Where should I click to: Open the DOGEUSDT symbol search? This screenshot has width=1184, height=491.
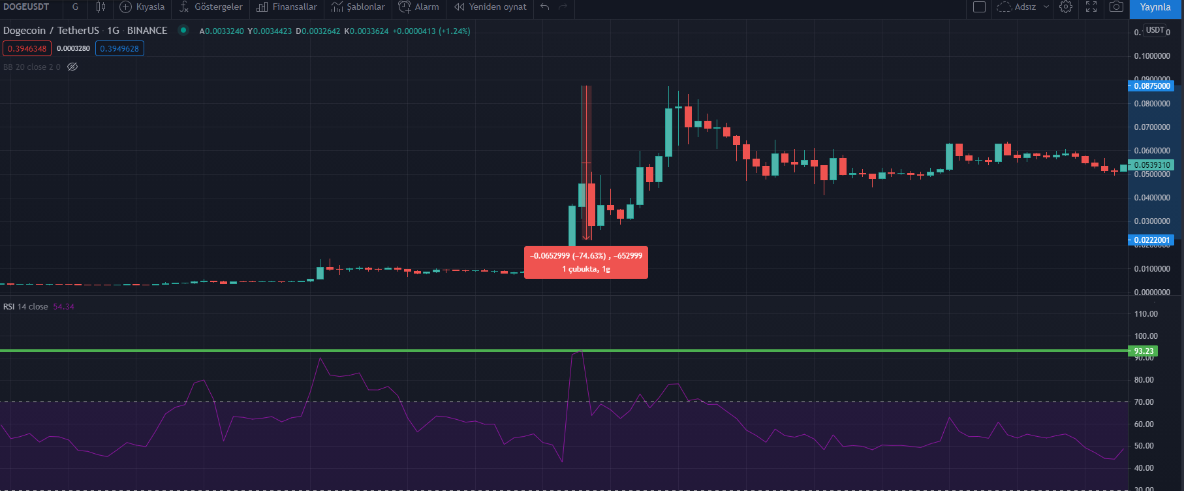point(26,7)
